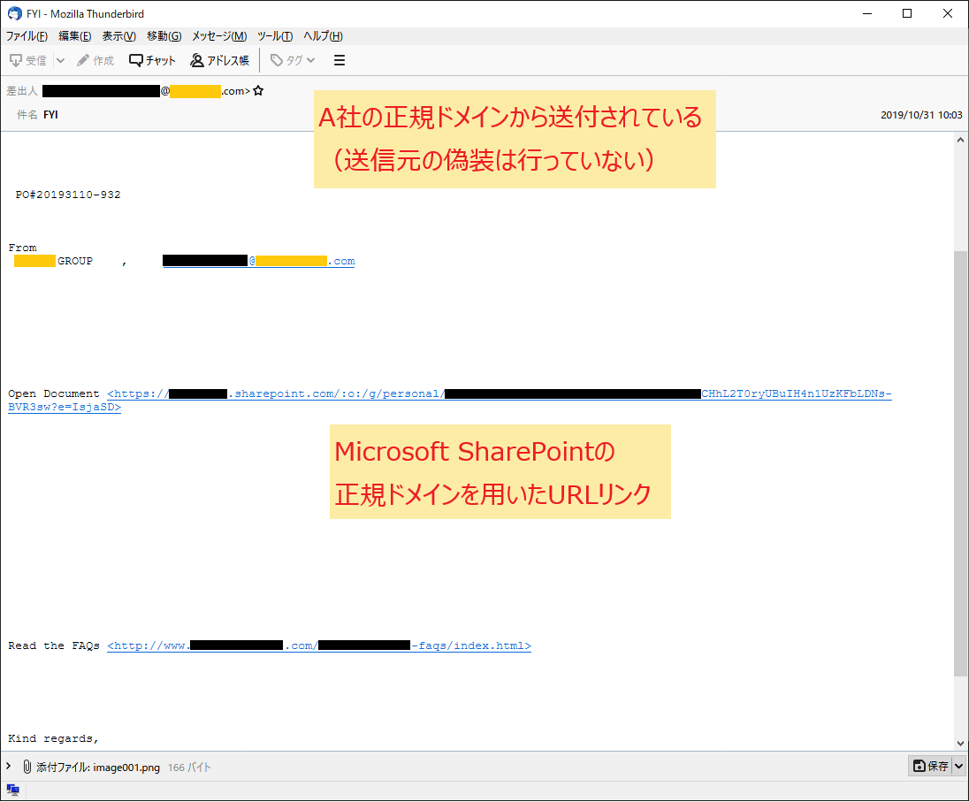This screenshot has height=802, width=969.
Task: Open the Chat (チャット) toolbar button
Action: (152, 60)
